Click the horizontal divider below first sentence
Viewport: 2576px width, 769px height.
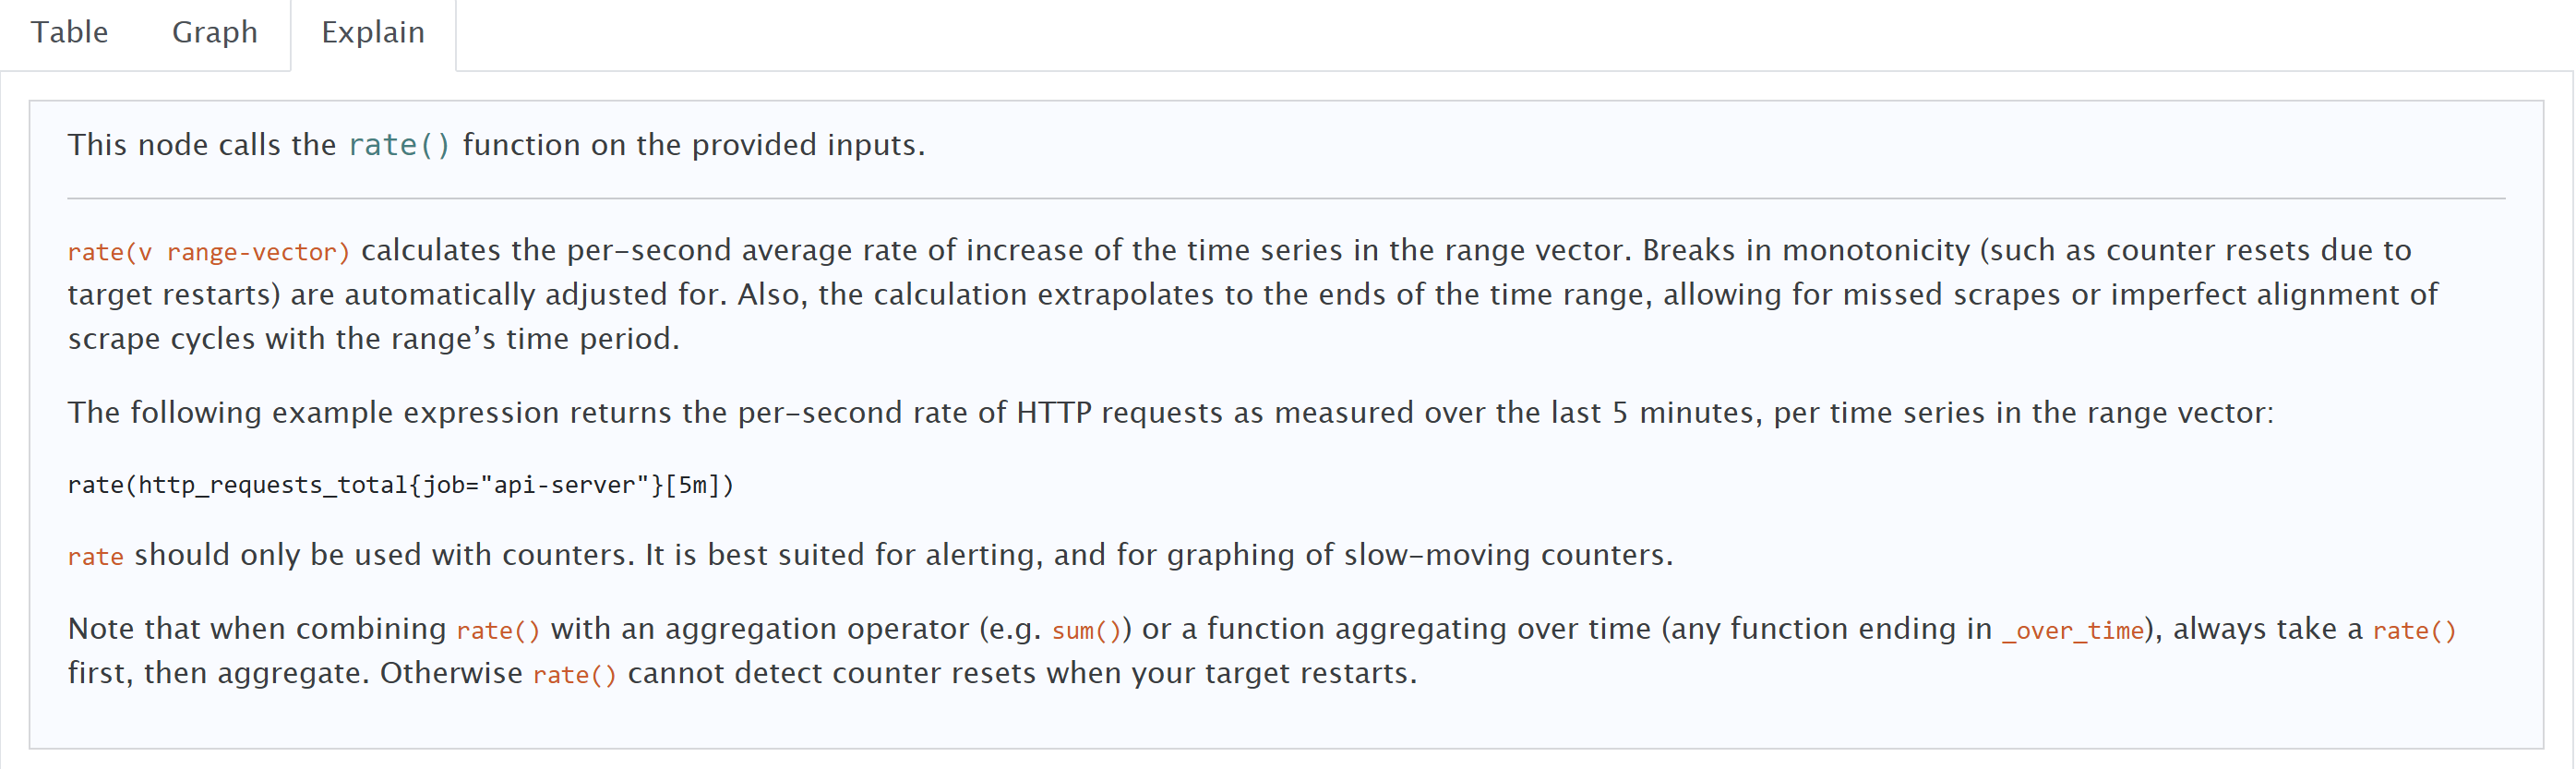(x=1286, y=198)
